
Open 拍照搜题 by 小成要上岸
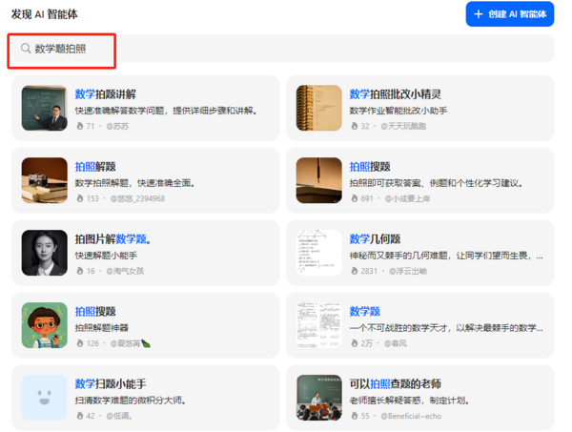point(419,180)
